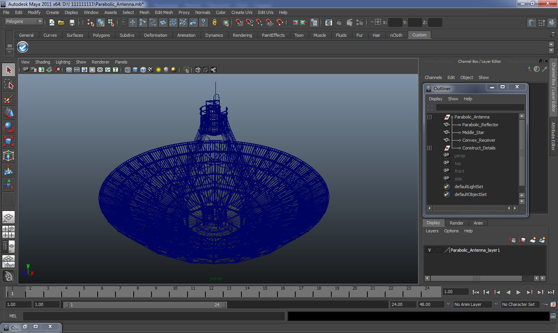This screenshot has height=333, width=558.
Task: Expand Construct_Details in the Outliner
Action: pos(429,148)
